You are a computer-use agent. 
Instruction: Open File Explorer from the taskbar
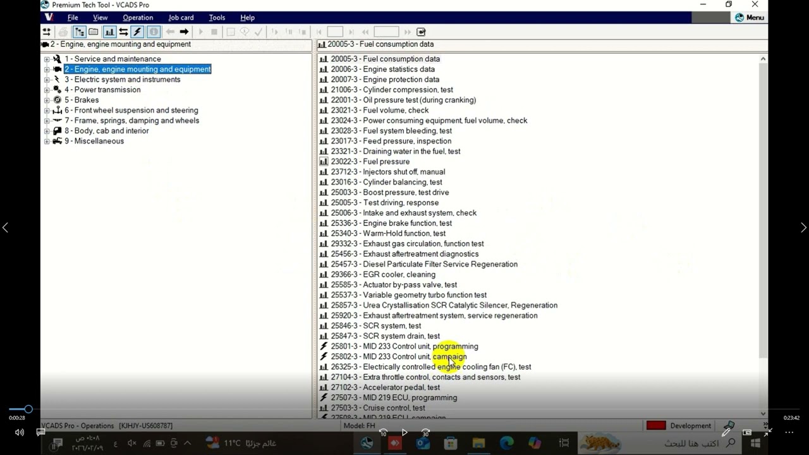point(478,444)
